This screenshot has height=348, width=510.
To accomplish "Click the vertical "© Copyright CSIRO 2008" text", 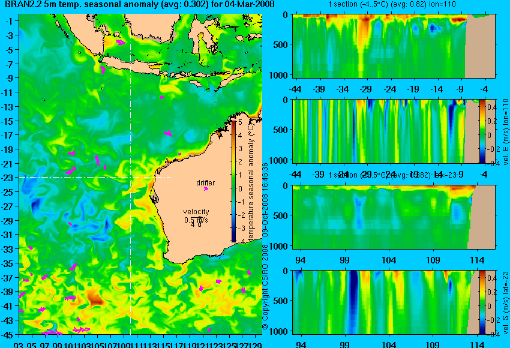I will coord(265,287).
